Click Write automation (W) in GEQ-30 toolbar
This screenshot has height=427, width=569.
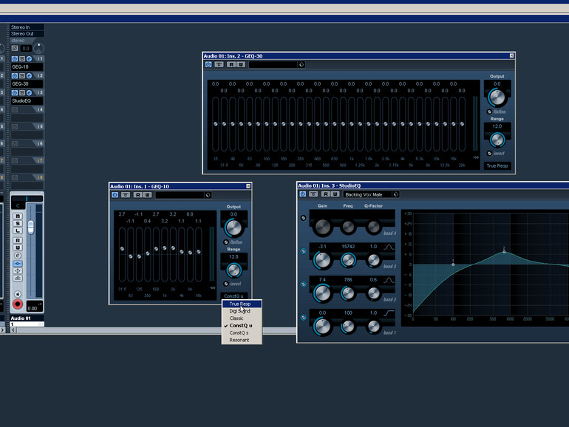click(241, 64)
